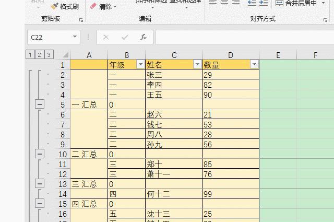Viewport: 334px width, 222px height.
Task: Select row 13 header
Action: coord(63,184)
